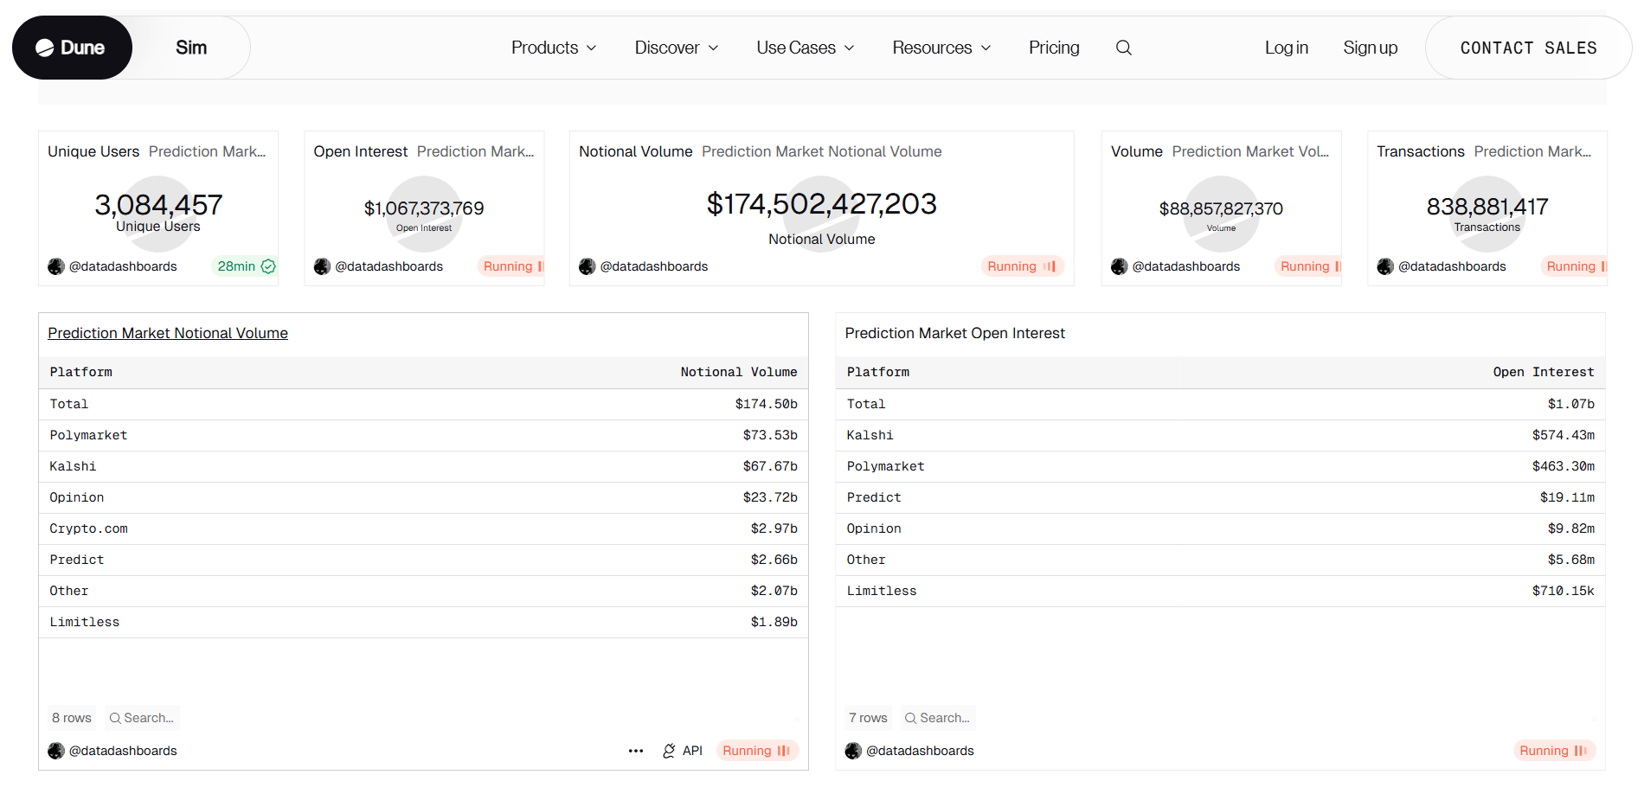1644x794 pixels.
Task: Select the Kalshi $574.43m row
Action: [1220, 435]
